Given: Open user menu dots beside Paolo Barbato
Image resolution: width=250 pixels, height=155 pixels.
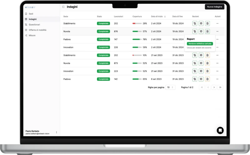Looking at the screenshot, I should [x=57, y=132].
